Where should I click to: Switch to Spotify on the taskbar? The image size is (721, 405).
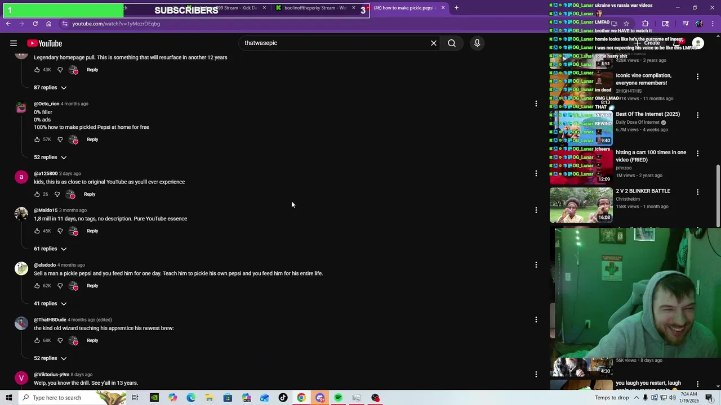pyautogui.click(x=338, y=398)
